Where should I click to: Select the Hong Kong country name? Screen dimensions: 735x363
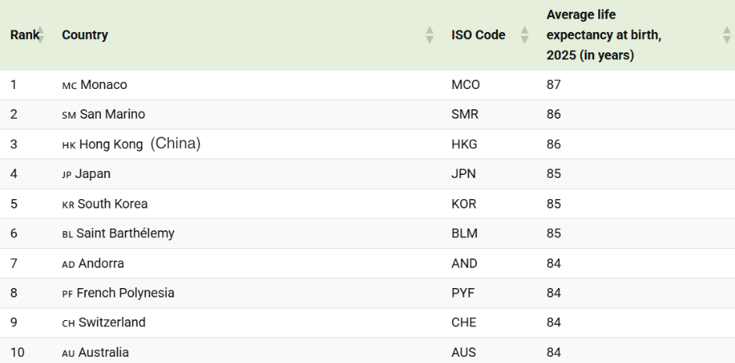pos(111,144)
